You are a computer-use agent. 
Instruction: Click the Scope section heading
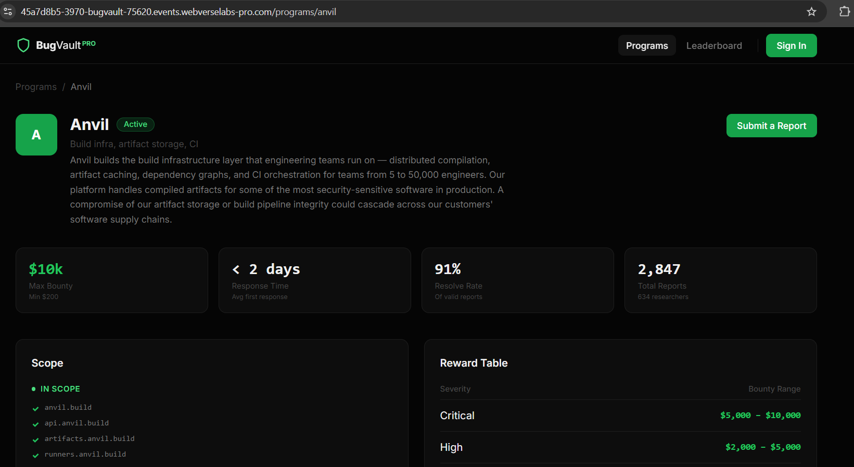[47, 363]
